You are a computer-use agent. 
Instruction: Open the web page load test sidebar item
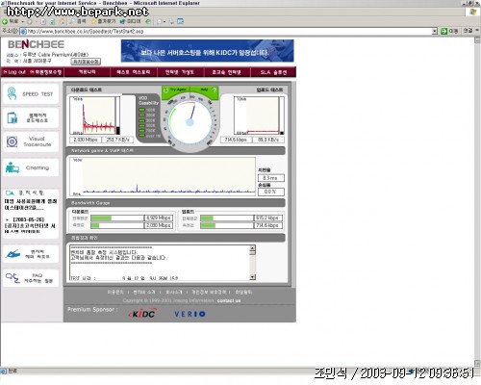click(x=31, y=117)
